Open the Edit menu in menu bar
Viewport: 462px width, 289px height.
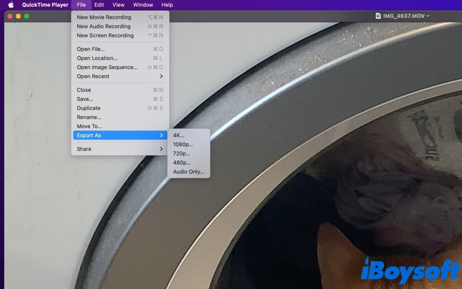99,5
